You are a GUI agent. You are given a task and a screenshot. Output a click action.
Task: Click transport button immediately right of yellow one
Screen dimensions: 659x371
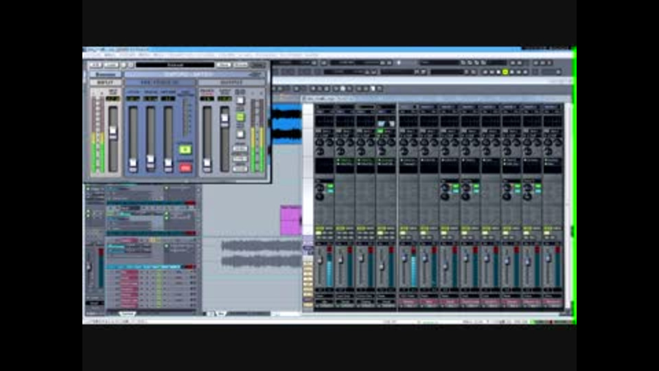tap(512, 72)
